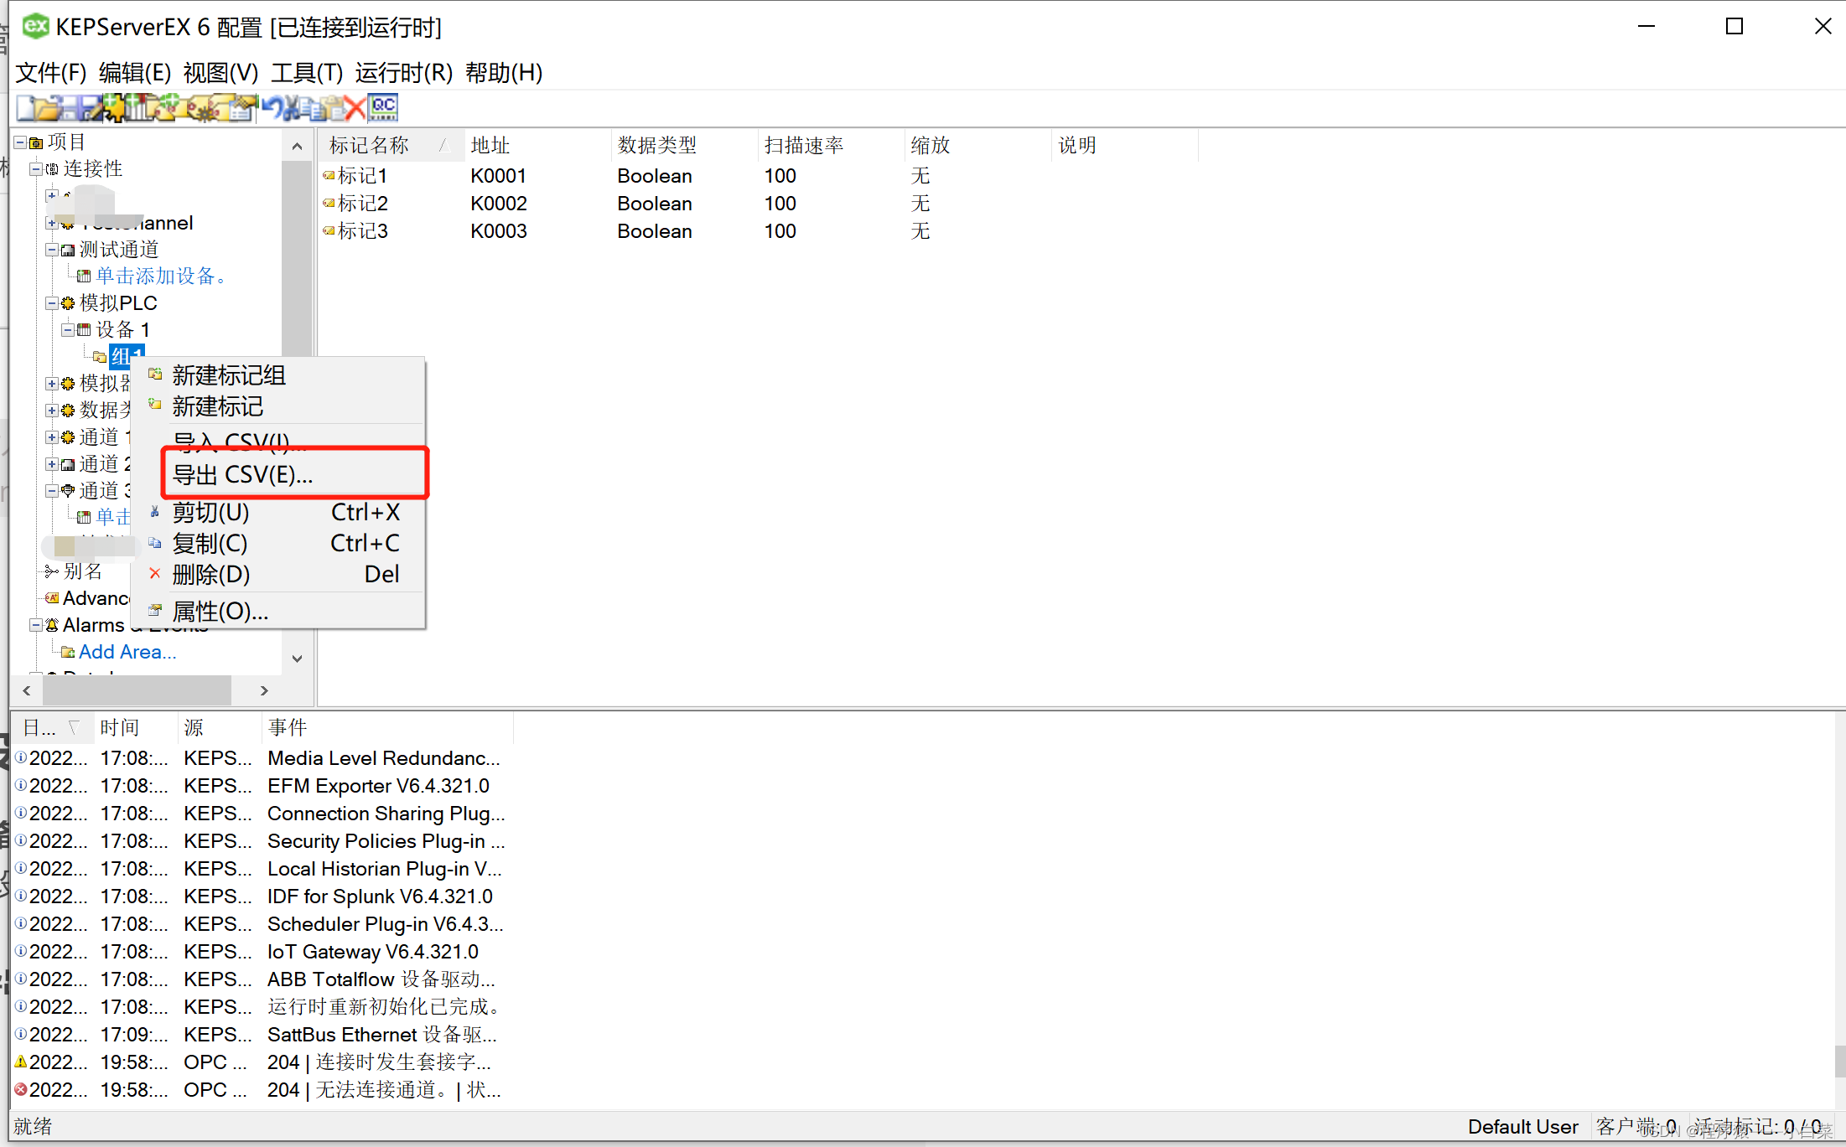Click the New Device toolbar icon
The width and height of the screenshot is (1846, 1147).
(135, 108)
